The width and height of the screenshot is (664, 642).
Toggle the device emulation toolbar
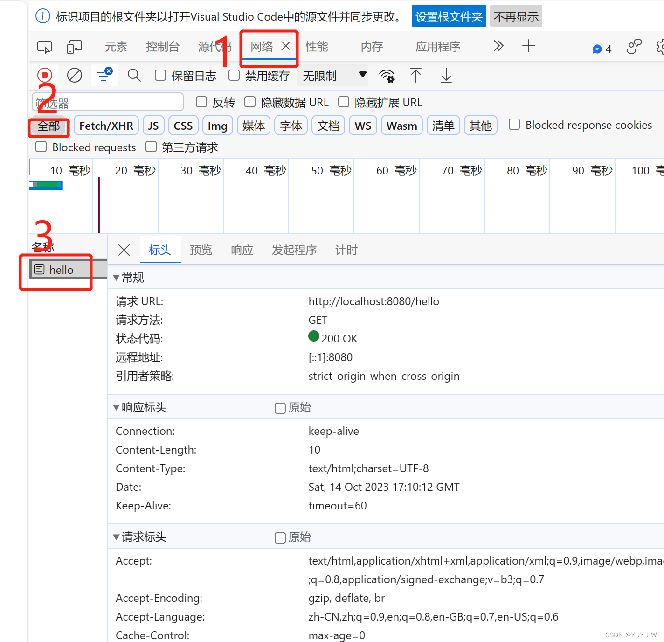tap(74, 47)
